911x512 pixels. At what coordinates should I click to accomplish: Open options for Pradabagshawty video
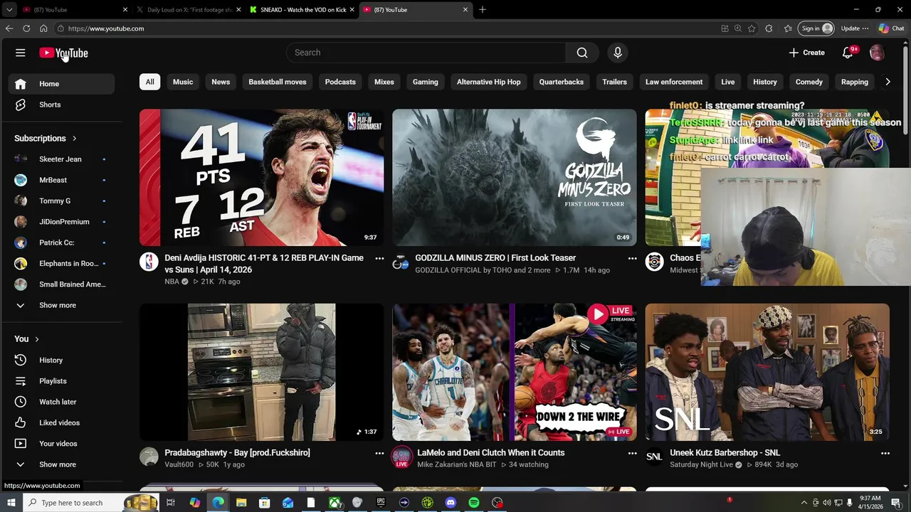[x=379, y=453]
